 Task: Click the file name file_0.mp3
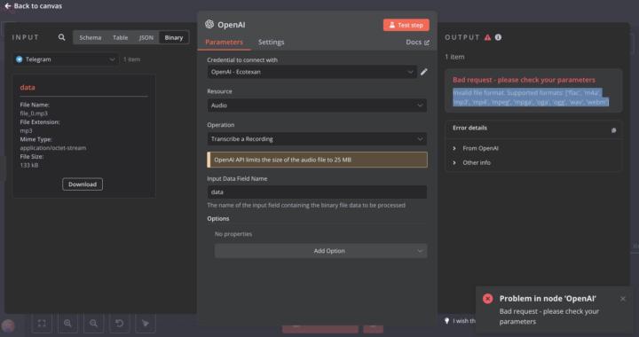coord(34,114)
